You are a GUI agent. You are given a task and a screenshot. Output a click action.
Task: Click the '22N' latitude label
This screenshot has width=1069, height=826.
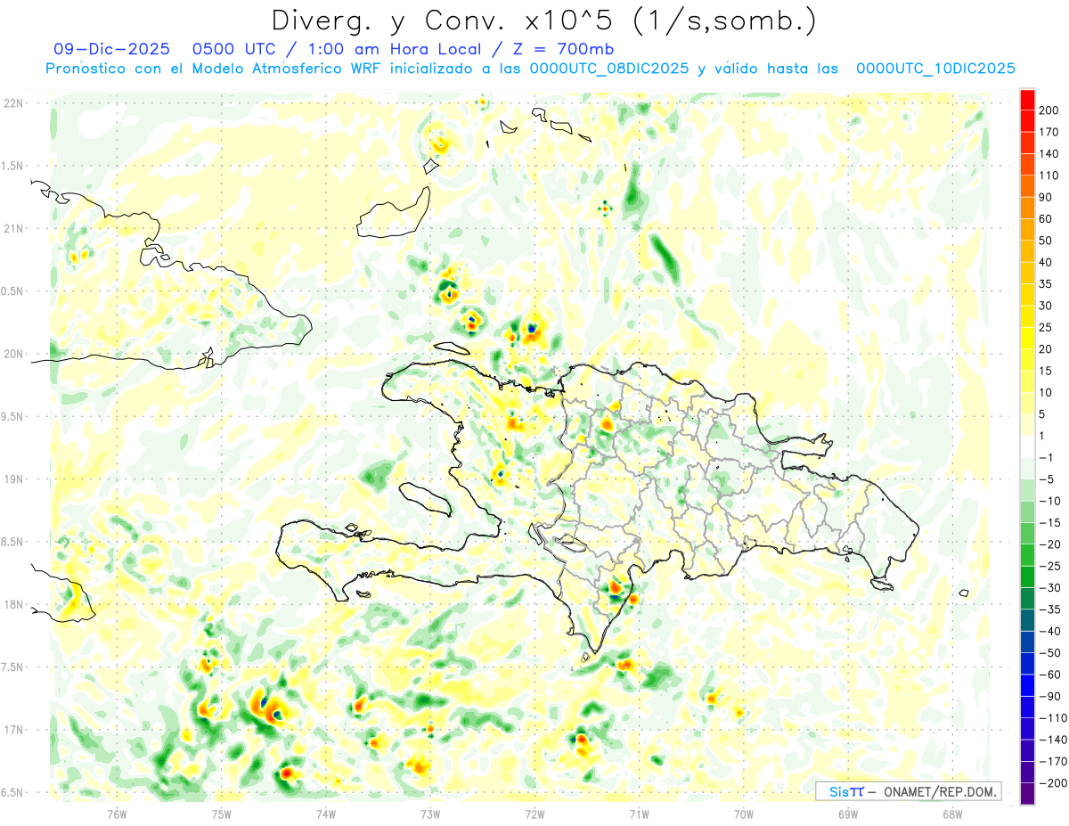(12, 103)
